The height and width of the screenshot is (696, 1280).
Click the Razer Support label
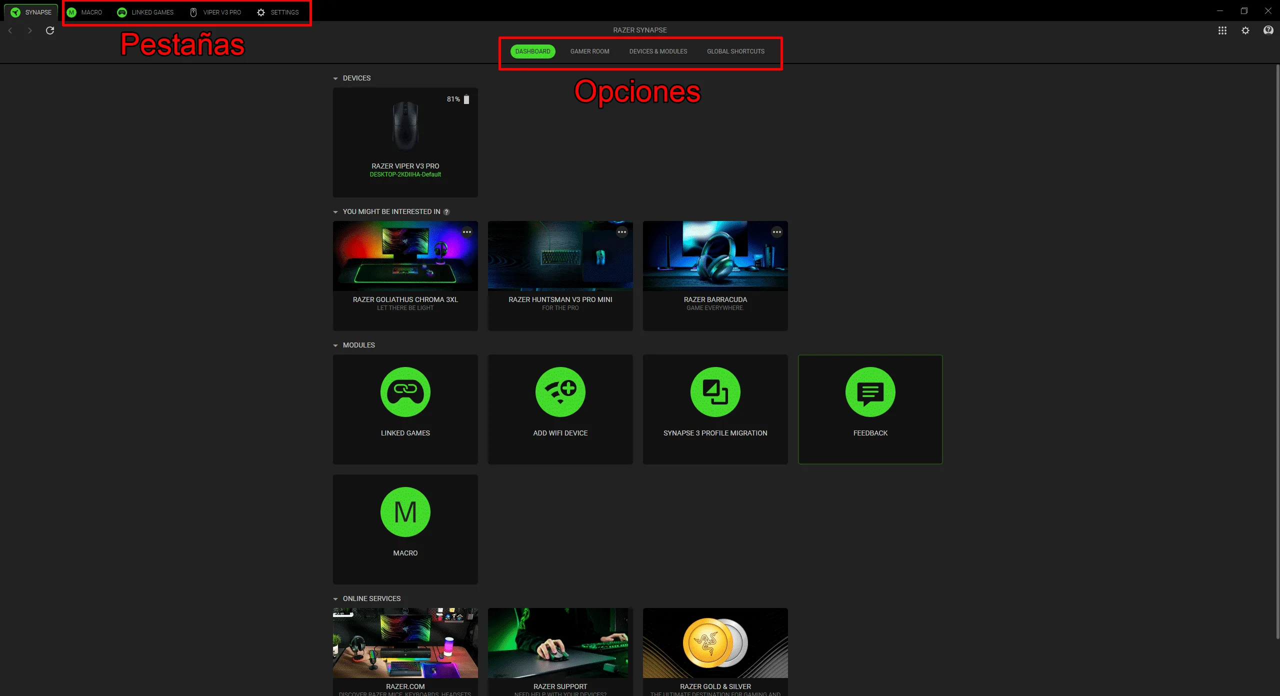point(560,686)
